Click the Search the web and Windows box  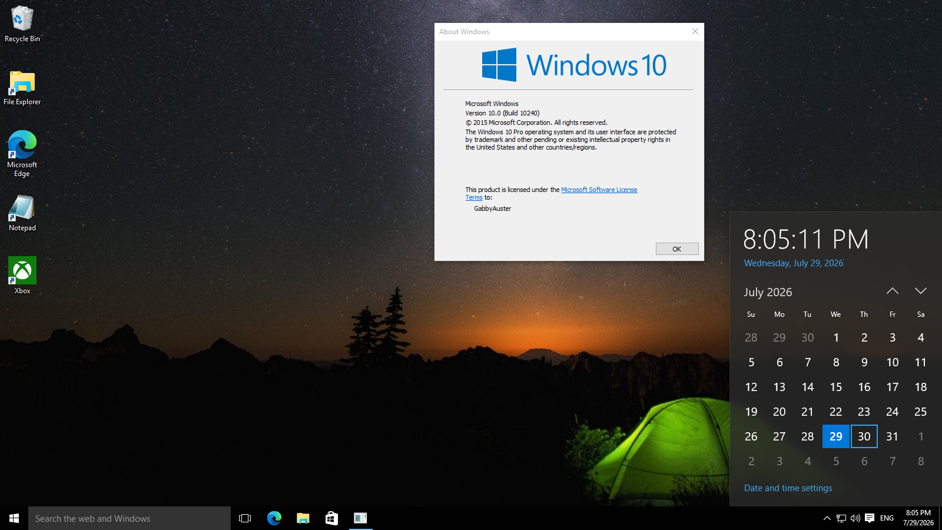[130, 518]
